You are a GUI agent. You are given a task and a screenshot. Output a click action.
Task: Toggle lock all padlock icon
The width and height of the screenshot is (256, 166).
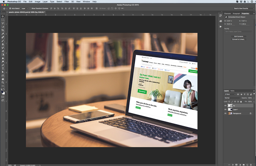(x=241, y=102)
